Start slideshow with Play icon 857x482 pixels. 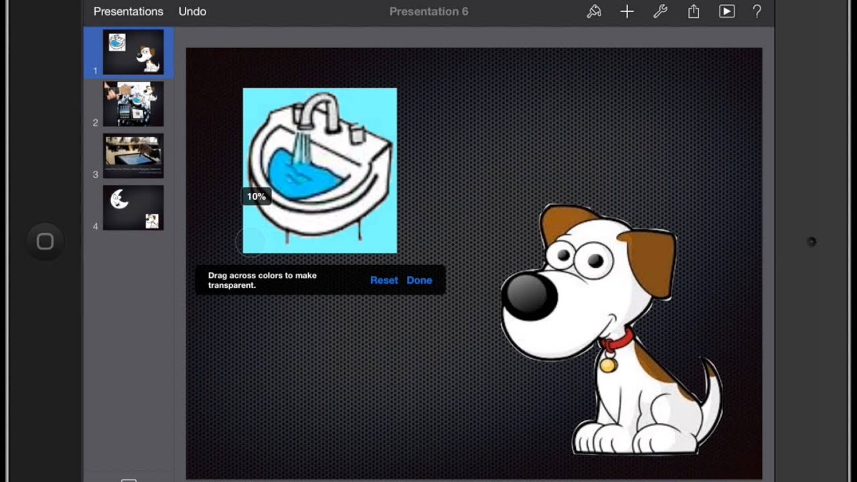tap(726, 11)
